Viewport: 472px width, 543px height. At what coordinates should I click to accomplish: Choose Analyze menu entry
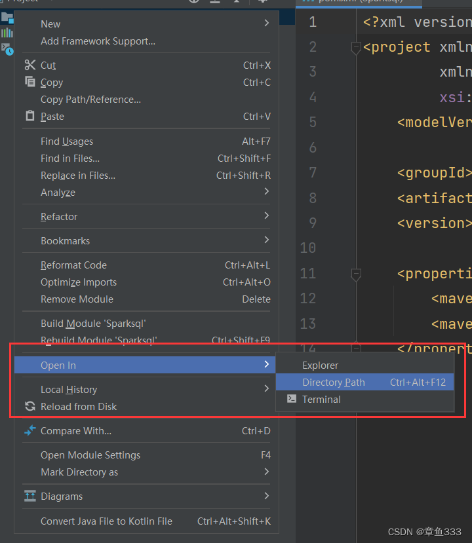point(146,192)
